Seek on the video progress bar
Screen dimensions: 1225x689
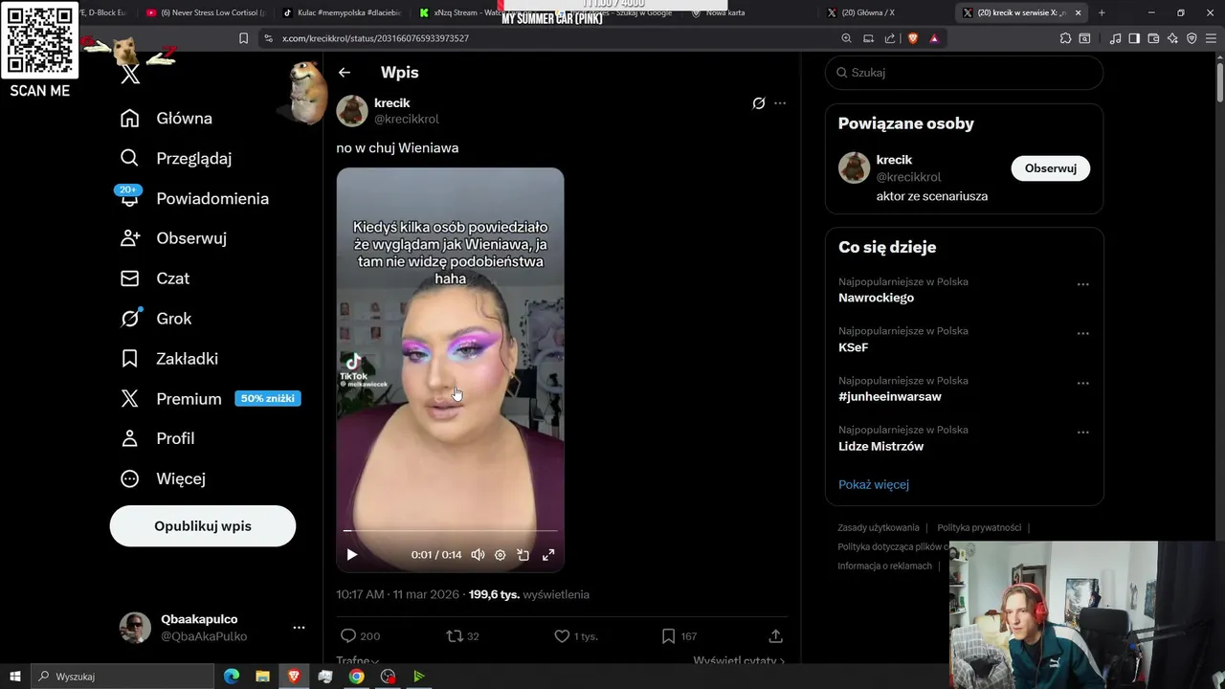coord(450,530)
